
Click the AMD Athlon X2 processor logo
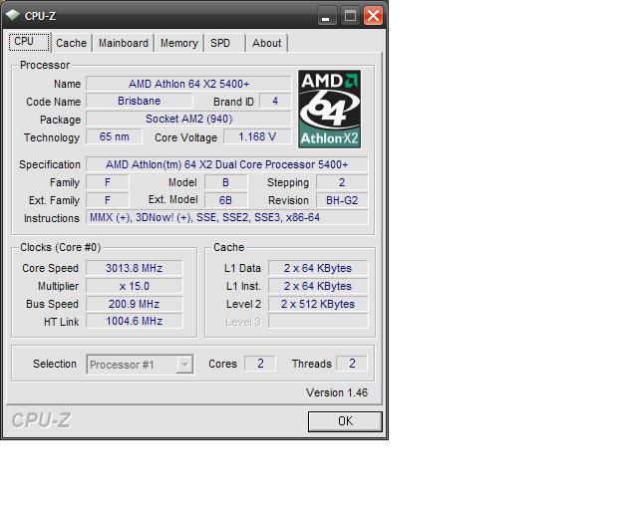[x=329, y=109]
